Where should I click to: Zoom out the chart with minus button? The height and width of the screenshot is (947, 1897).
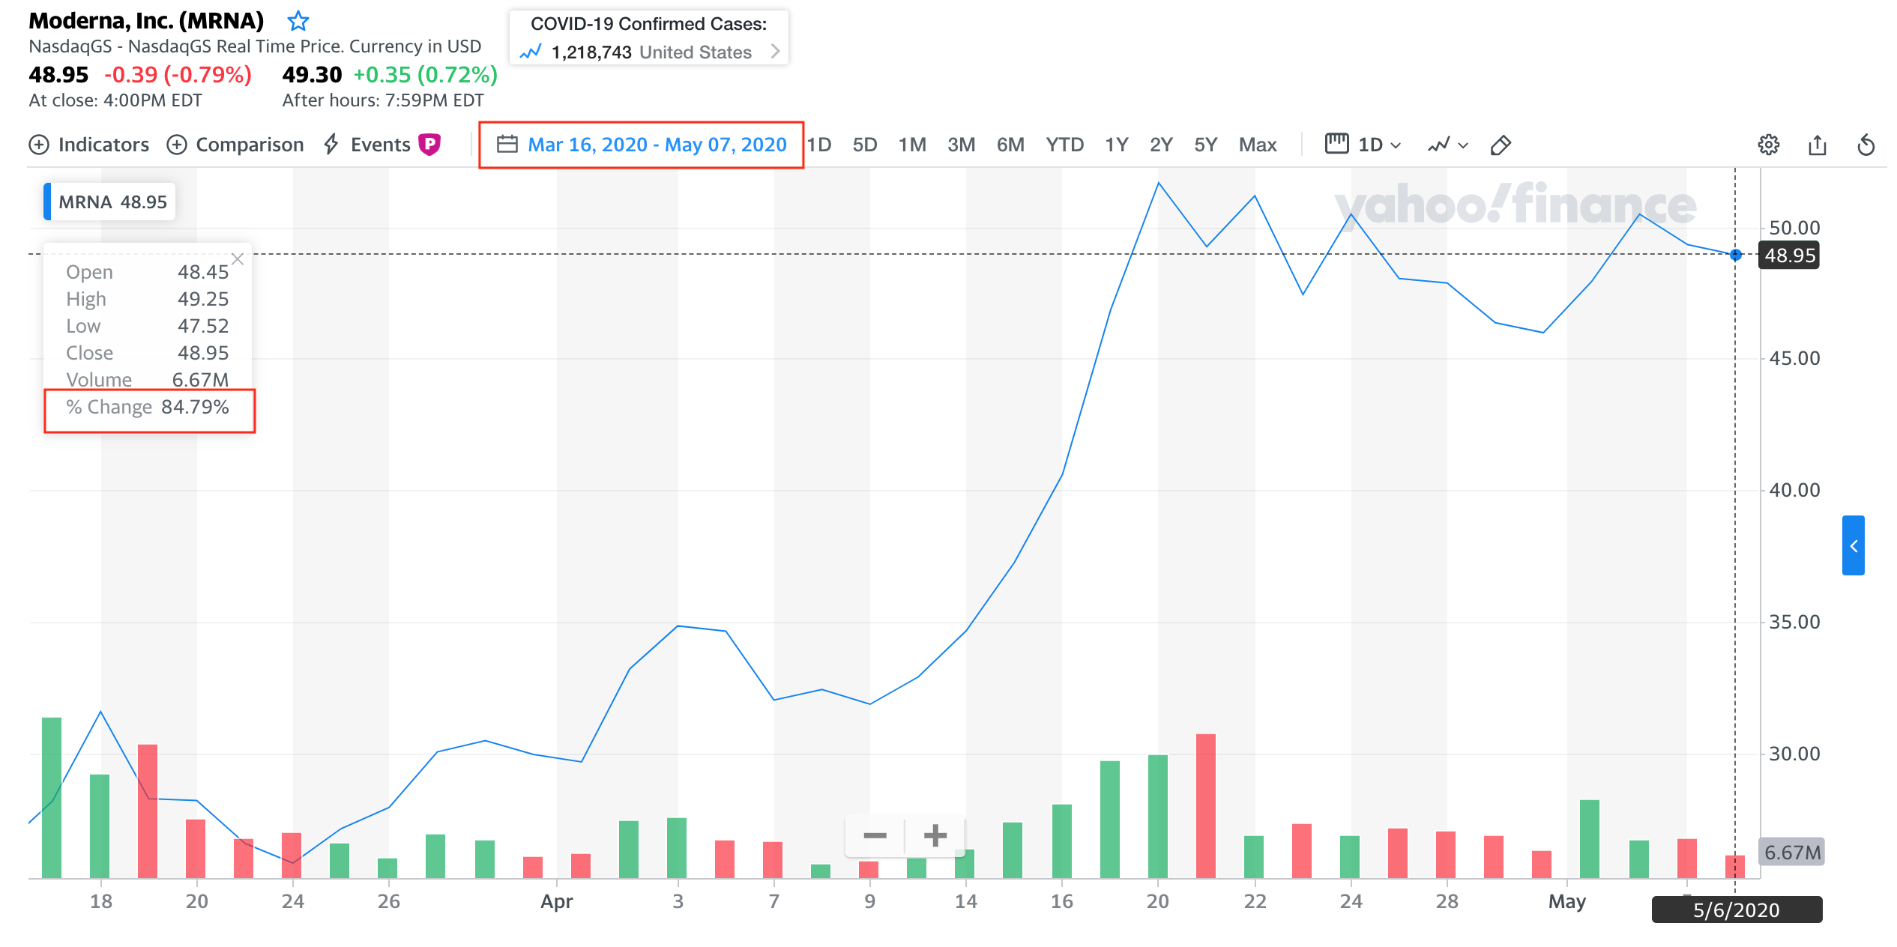click(875, 835)
